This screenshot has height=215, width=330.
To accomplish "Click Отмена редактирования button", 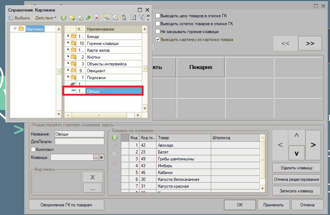I will 297,179.
